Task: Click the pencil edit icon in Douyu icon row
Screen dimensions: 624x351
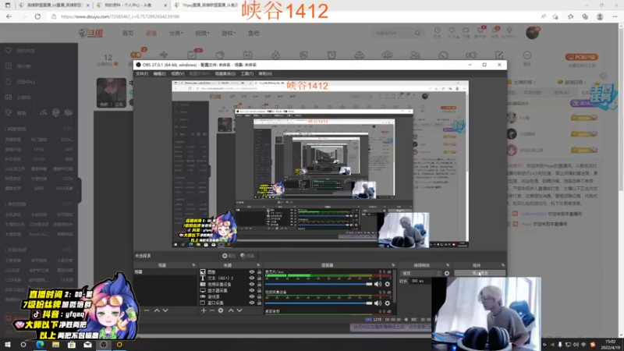Action: pyautogui.click(x=499, y=55)
